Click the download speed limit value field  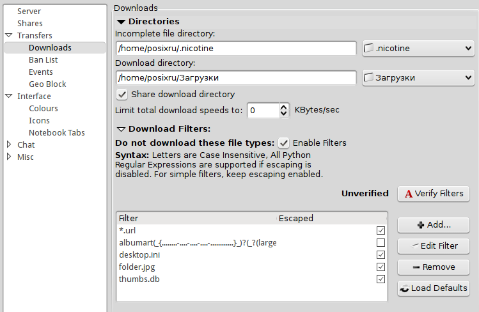(x=263, y=110)
